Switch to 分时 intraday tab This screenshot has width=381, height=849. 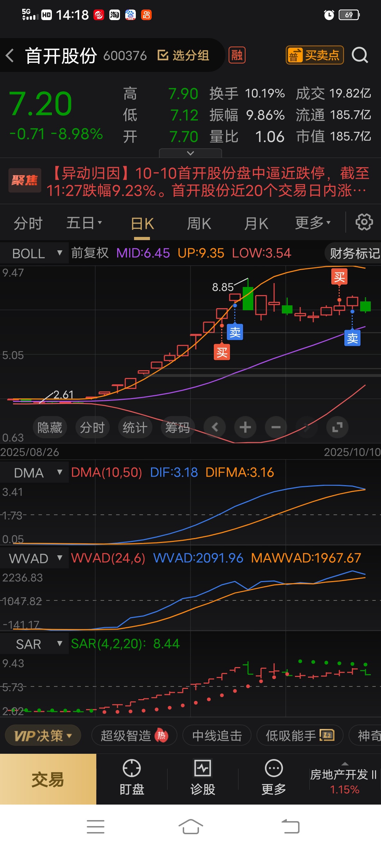pyautogui.click(x=28, y=223)
